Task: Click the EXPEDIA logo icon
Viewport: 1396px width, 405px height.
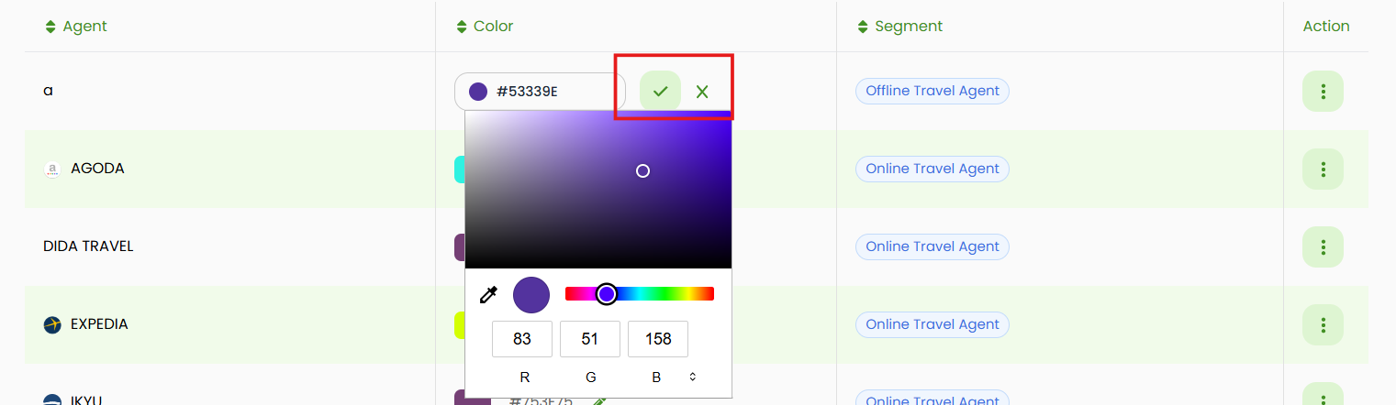Action: [x=52, y=324]
